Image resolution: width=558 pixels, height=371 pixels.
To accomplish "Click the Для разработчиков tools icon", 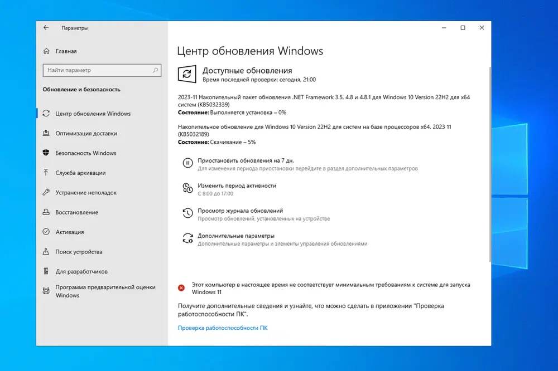I will pos(46,271).
